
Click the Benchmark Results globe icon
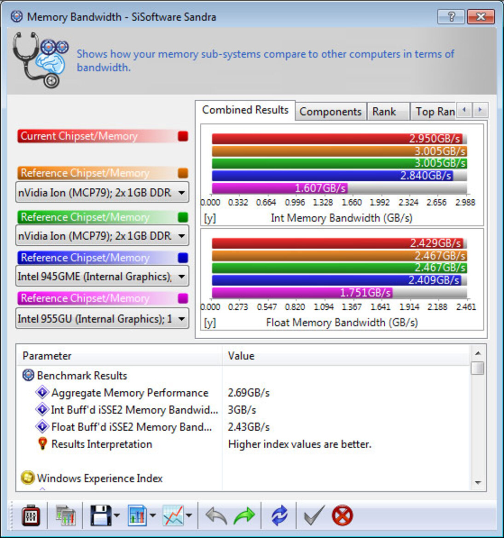[x=28, y=375]
